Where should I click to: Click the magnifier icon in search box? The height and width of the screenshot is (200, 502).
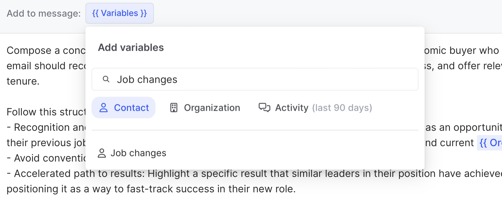(x=106, y=79)
